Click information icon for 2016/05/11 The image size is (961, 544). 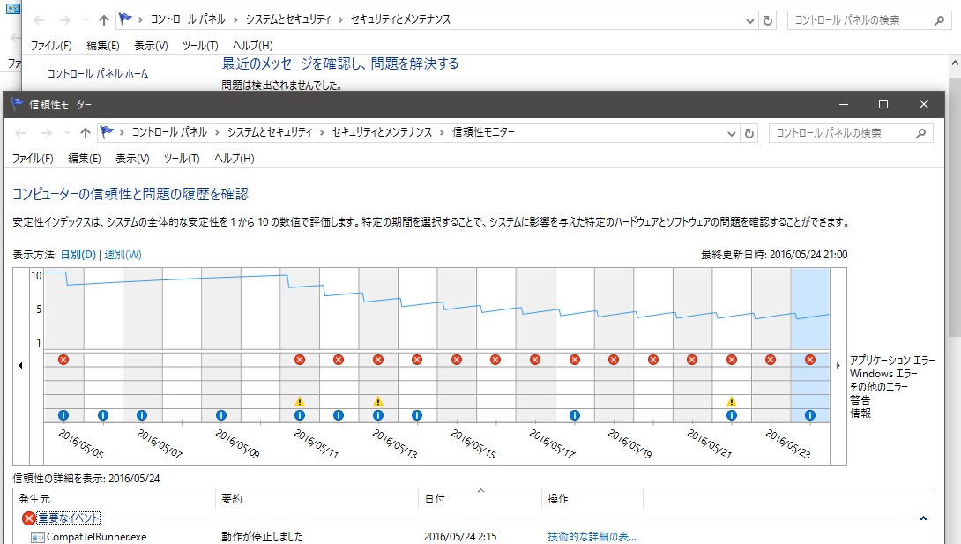tap(299, 415)
